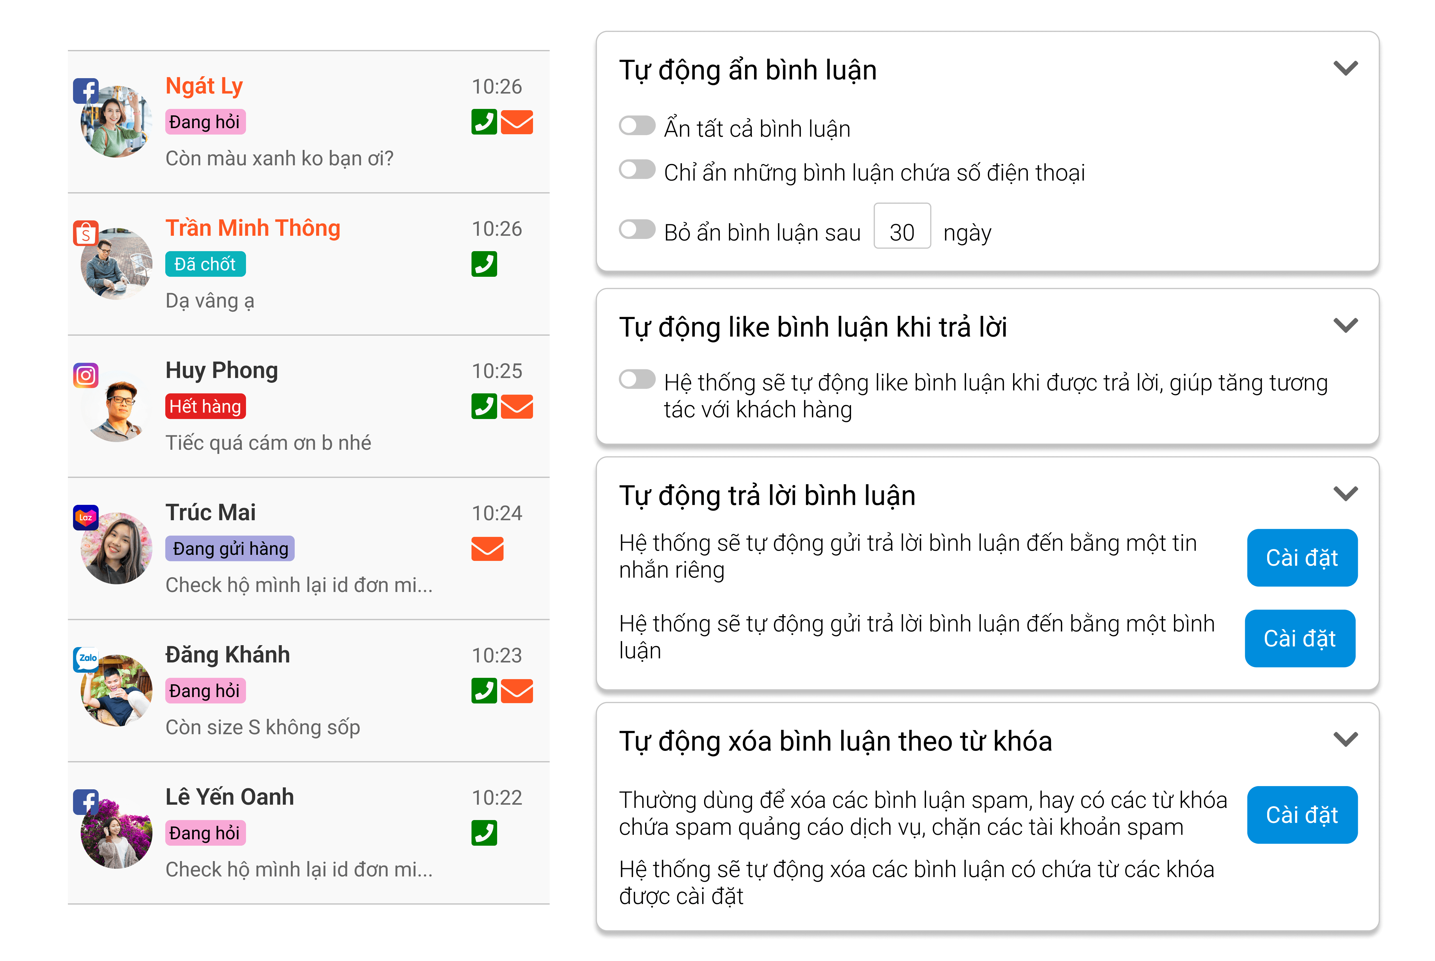Click the Facebook icon on Ngát Ly's conversation

pos(86,91)
